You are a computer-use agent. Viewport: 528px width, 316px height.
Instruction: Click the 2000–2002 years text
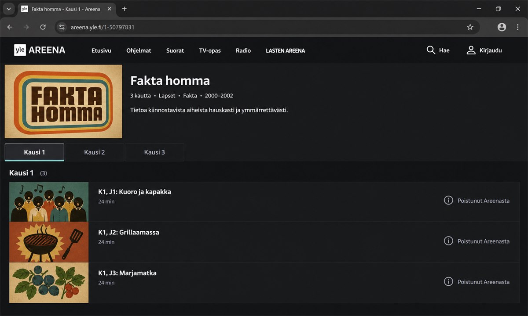point(219,96)
